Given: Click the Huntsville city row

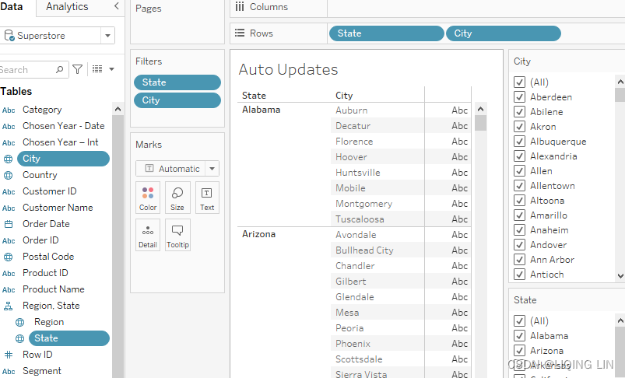Looking at the screenshot, I should 358,173.
